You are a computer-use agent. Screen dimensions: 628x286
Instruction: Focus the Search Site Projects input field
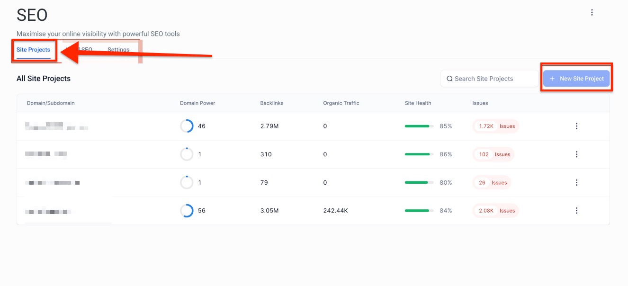pyautogui.click(x=493, y=79)
